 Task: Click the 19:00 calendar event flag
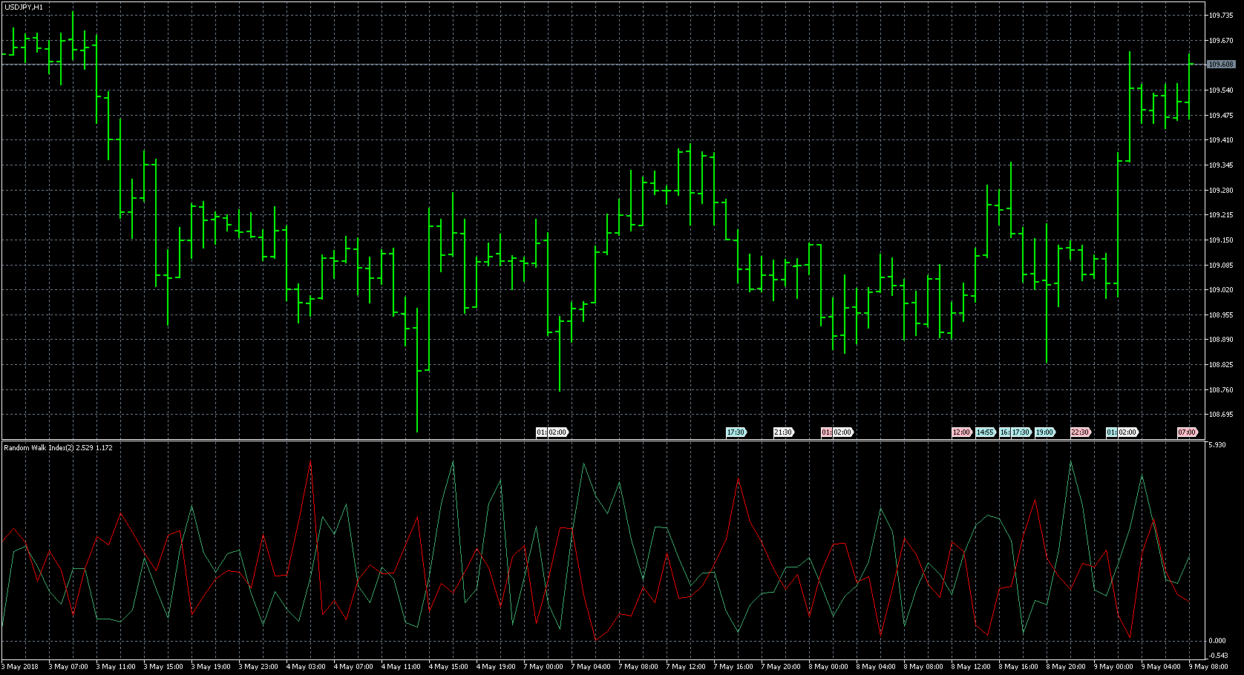point(1044,432)
